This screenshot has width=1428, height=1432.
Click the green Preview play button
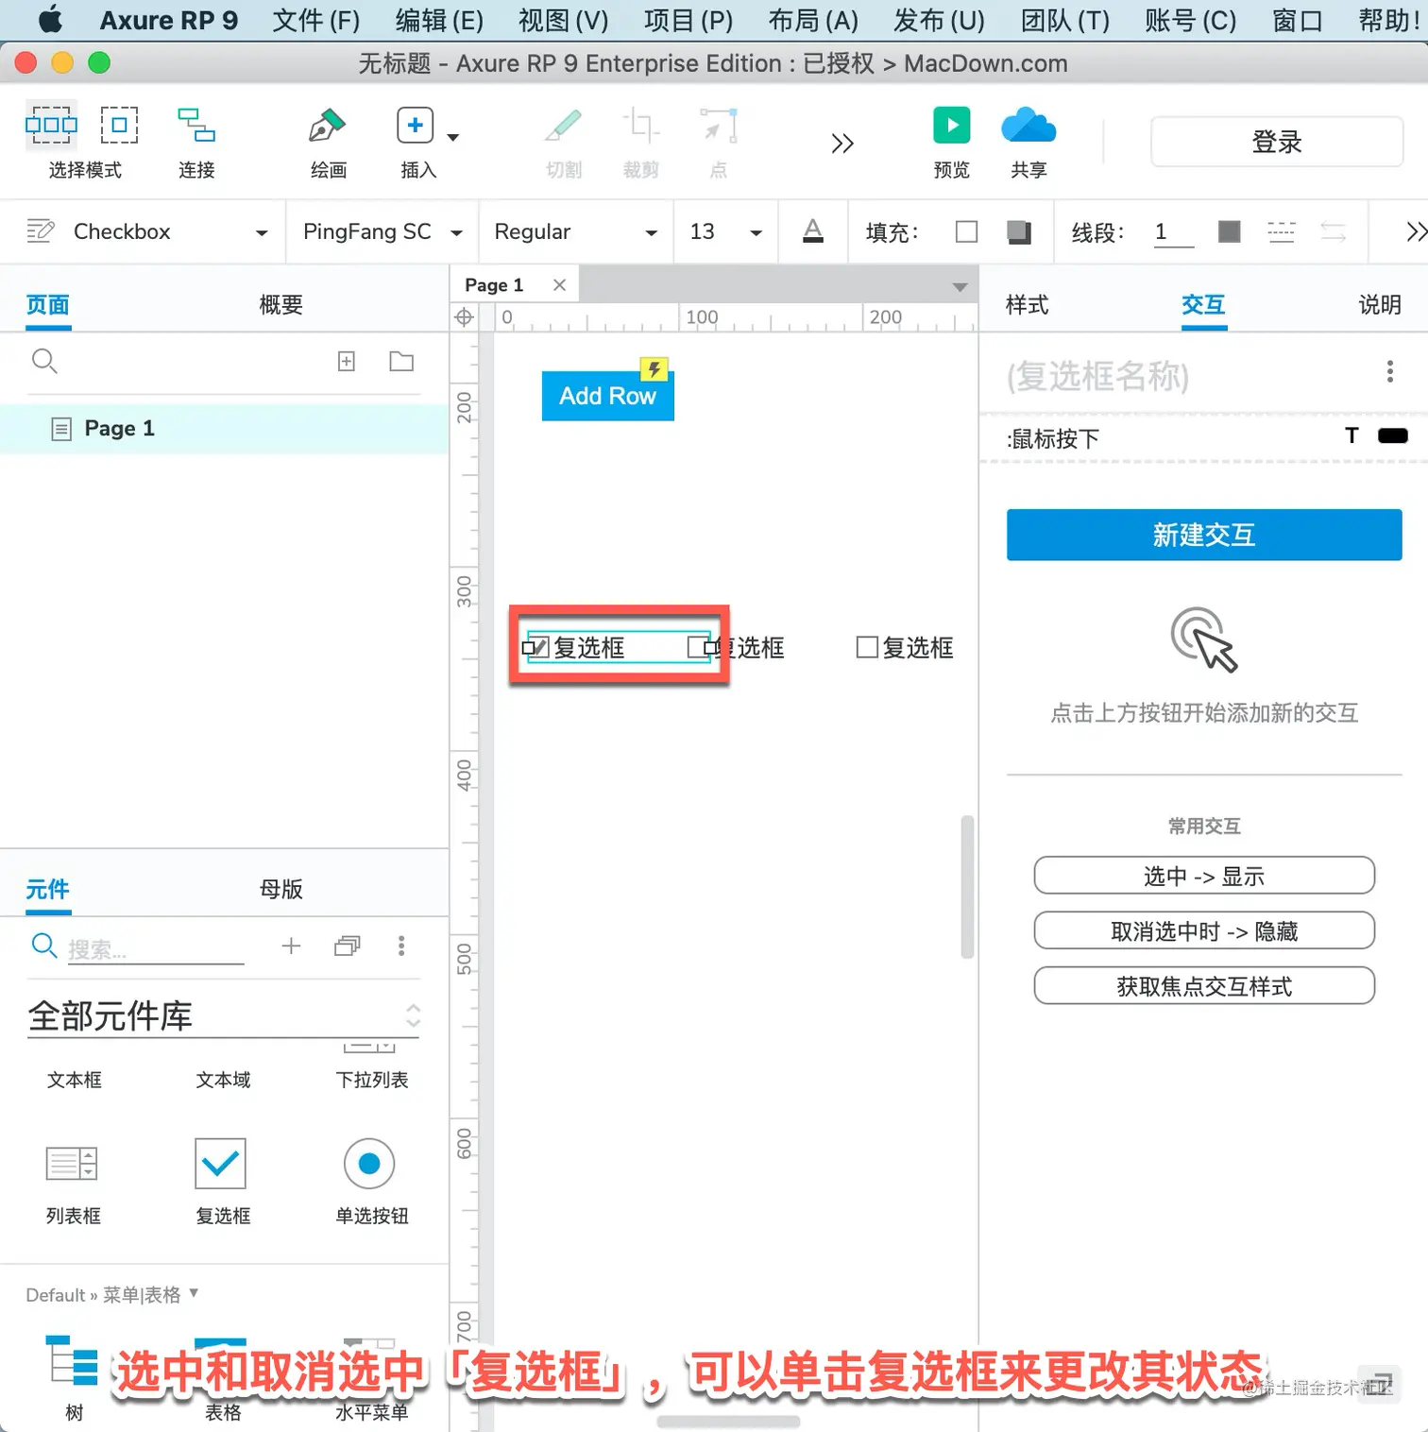pos(952,125)
